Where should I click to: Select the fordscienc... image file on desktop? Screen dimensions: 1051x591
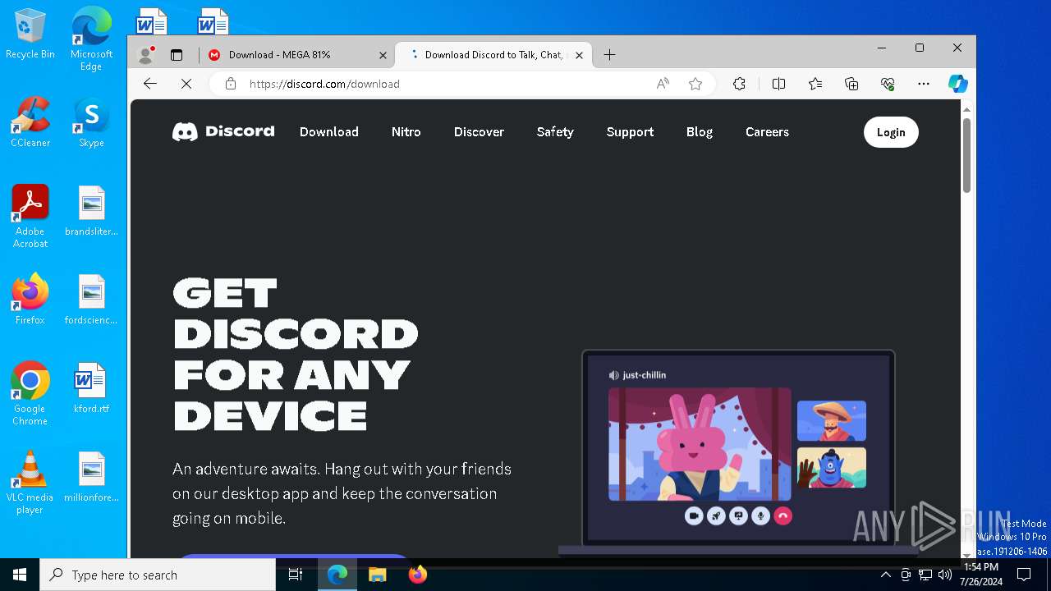[x=91, y=299]
